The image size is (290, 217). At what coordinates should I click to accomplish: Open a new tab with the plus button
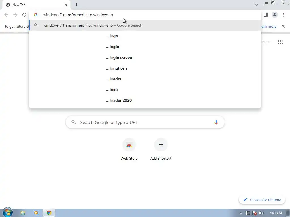76,5
